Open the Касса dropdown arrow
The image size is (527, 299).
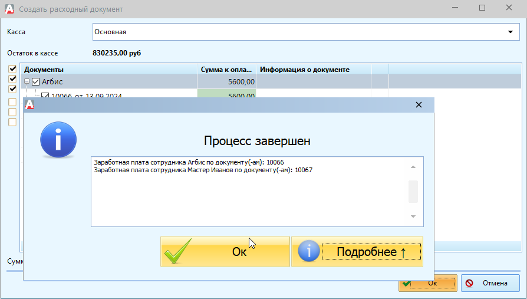tap(510, 32)
